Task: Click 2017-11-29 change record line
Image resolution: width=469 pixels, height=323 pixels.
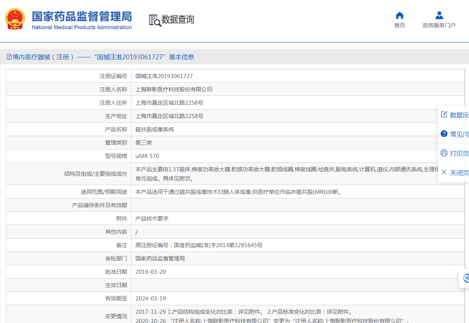Action: click(244, 312)
